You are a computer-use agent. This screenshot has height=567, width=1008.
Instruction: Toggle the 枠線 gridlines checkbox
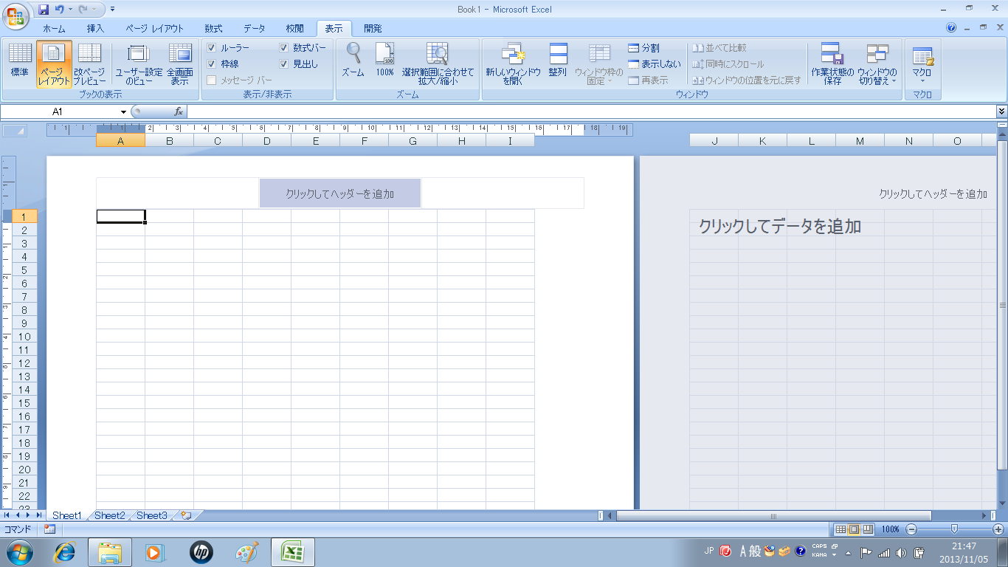click(212, 64)
